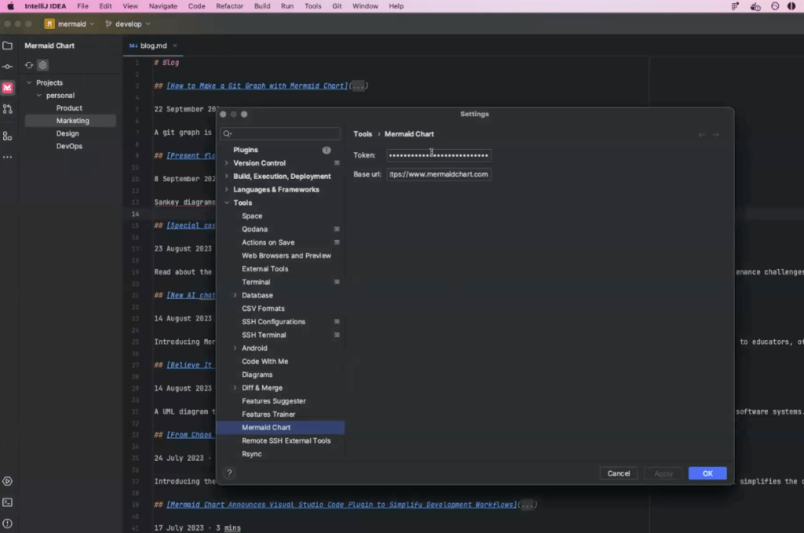Click the project-level marker next to Terminal
The height and width of the screenshot is (533, 804).
(337, 282)
